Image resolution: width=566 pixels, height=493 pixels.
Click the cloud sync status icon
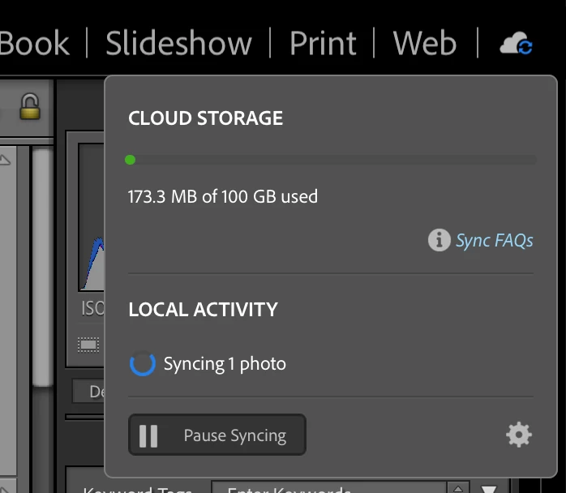[516, 44]
